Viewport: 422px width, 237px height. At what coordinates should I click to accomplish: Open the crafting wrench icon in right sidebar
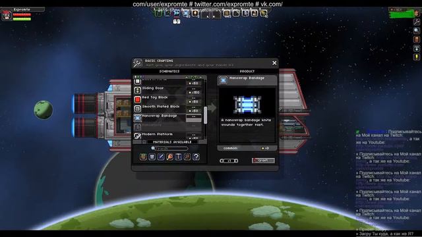[x=417, y=22]
